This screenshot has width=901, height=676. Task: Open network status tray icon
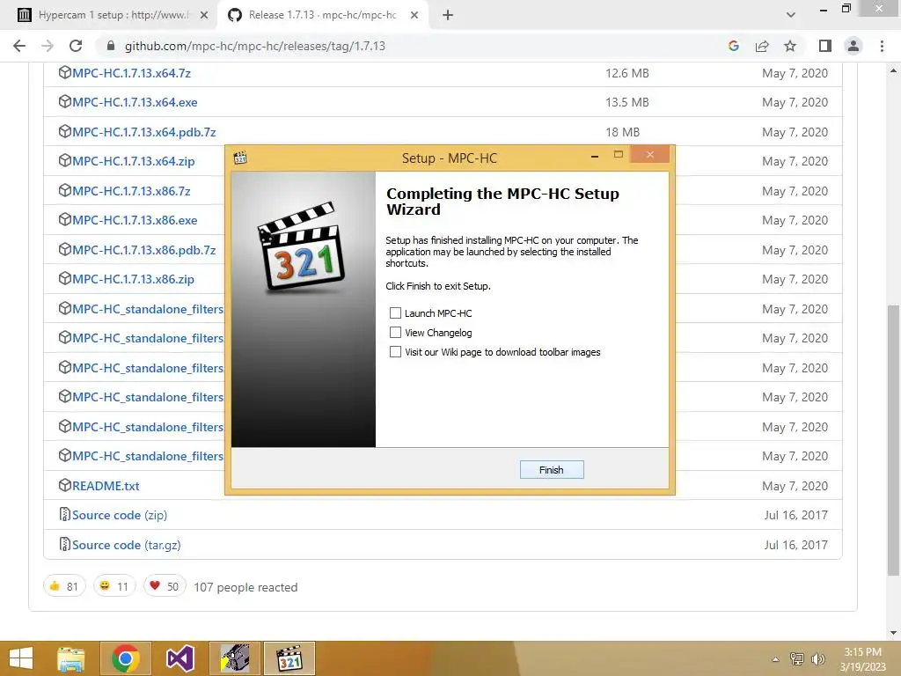pyautogui.click(x=797, y=658)
